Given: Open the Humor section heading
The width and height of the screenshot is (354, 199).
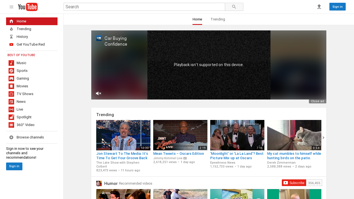Looking at the screenshot, I should point(111,184).
